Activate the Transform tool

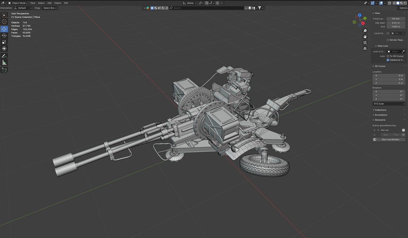click(x=4, y=49)
